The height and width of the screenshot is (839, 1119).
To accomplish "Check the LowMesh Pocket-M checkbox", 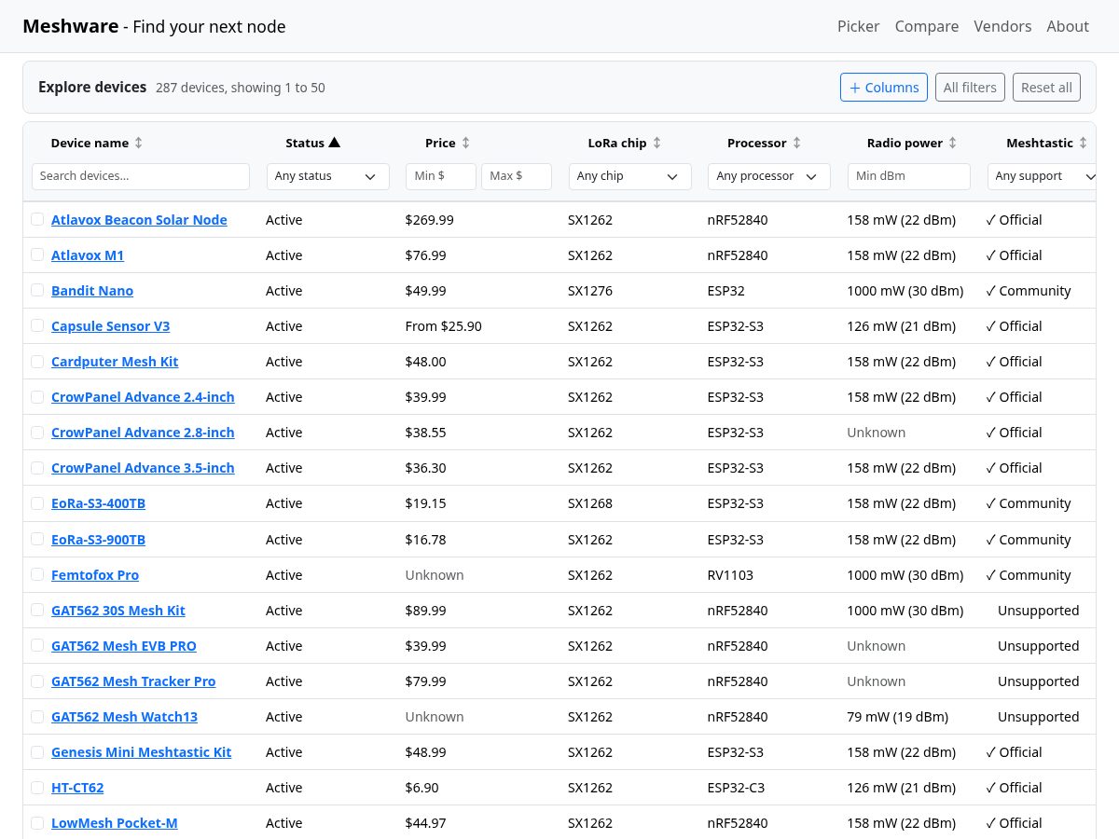I will coord(37,822).
